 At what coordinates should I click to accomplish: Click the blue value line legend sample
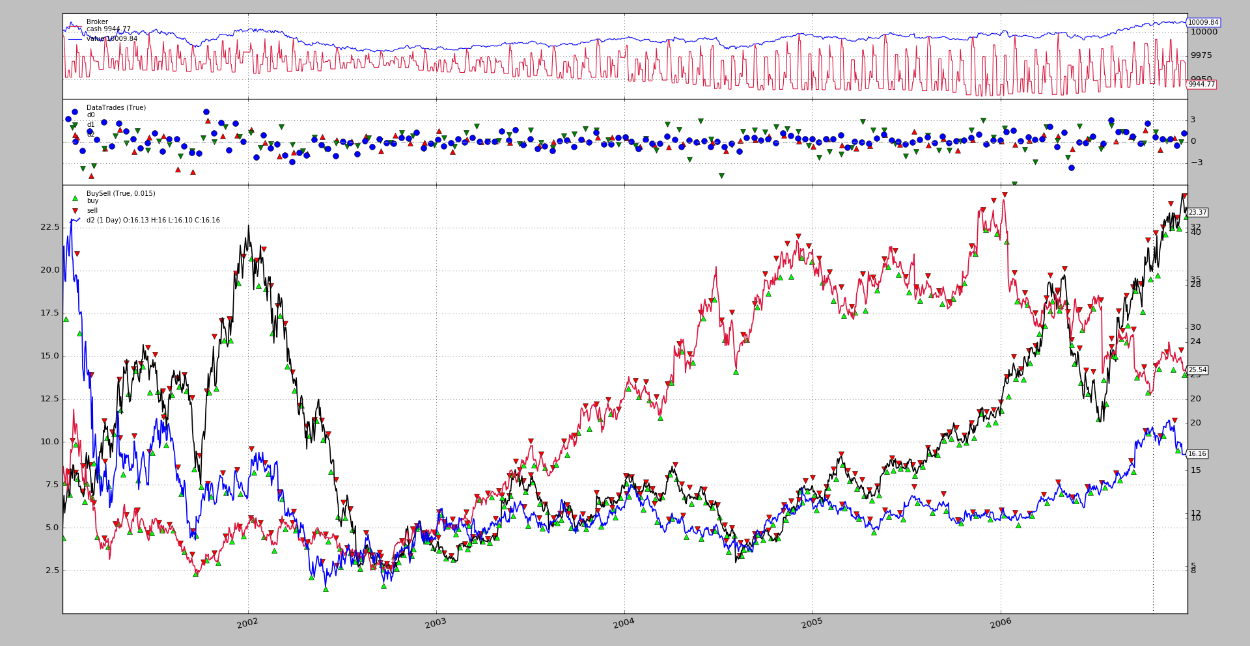(75, 39)
